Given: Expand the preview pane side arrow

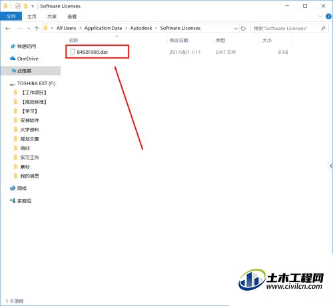Looking at the screenshot, I should (331, 166).
